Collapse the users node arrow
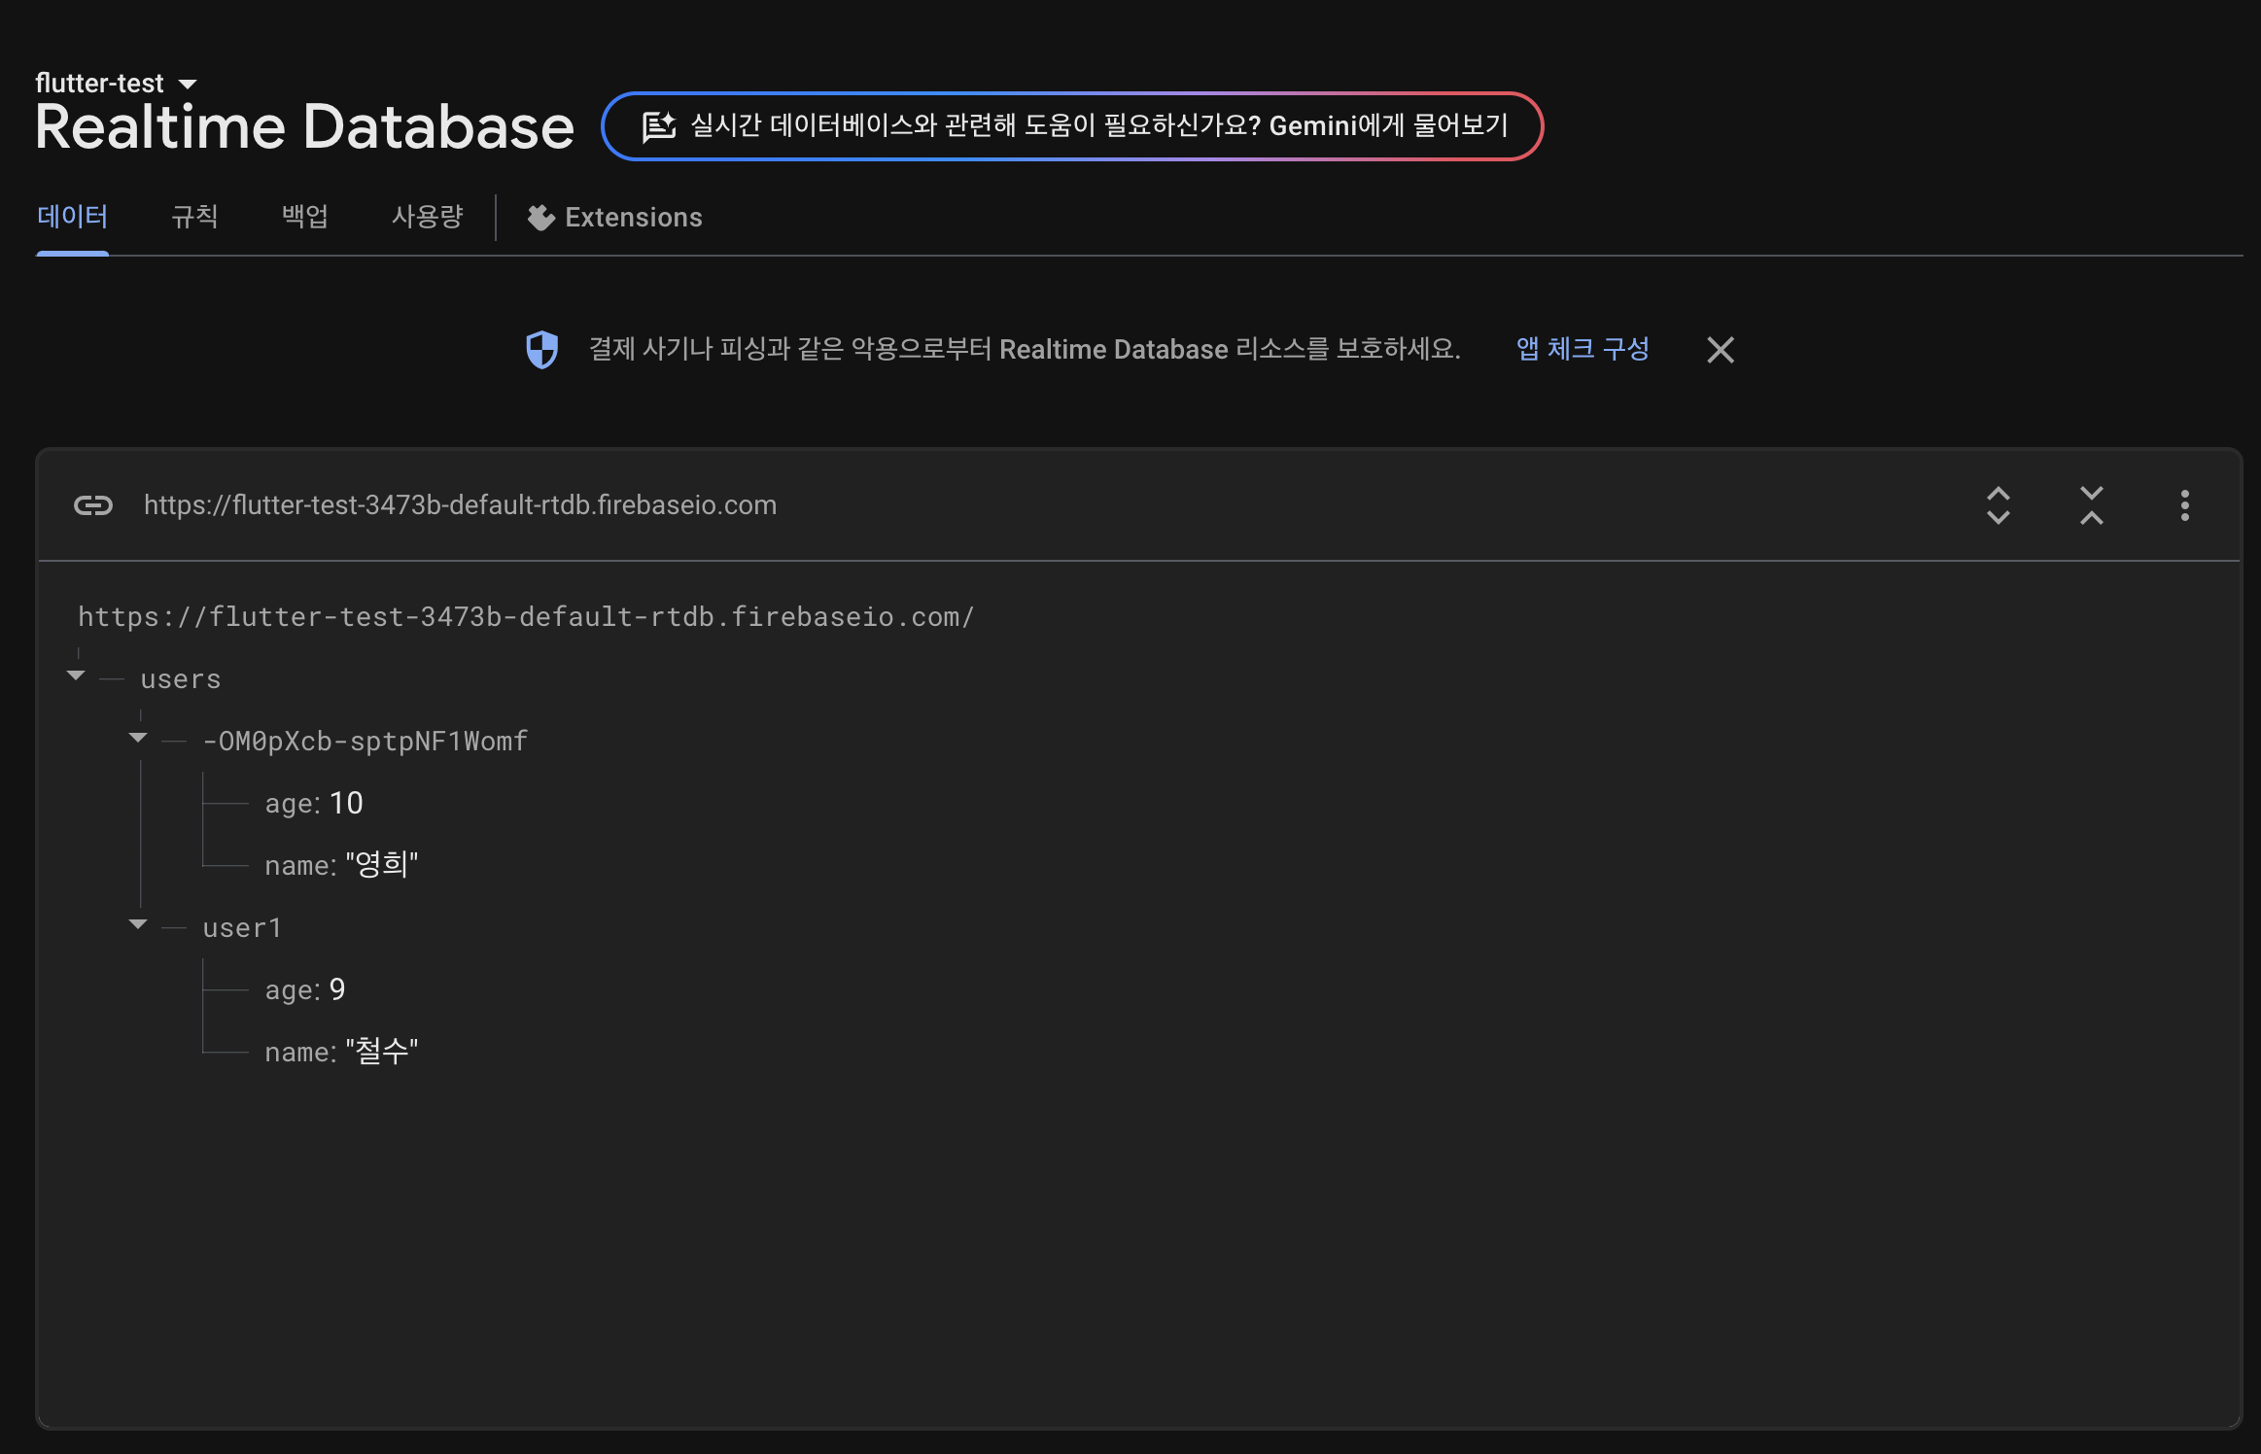 pos(76,675)
